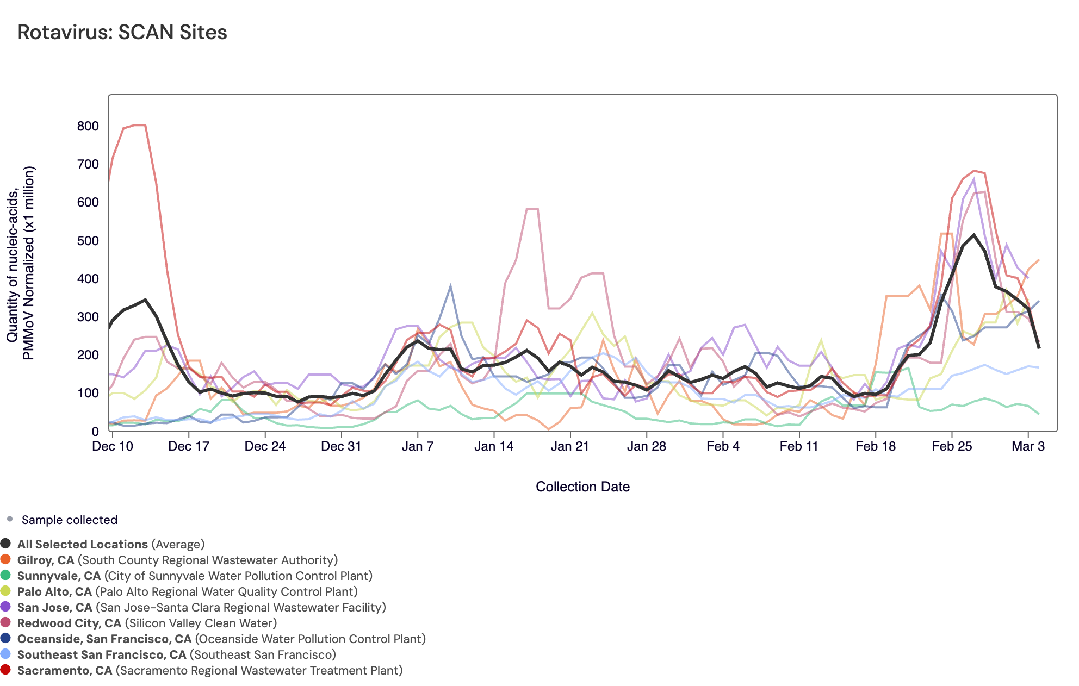Viewport: 1079px width, 686px height.
Task: Click the green Sunnyvale legend dot
Action: tap(6, 575)
